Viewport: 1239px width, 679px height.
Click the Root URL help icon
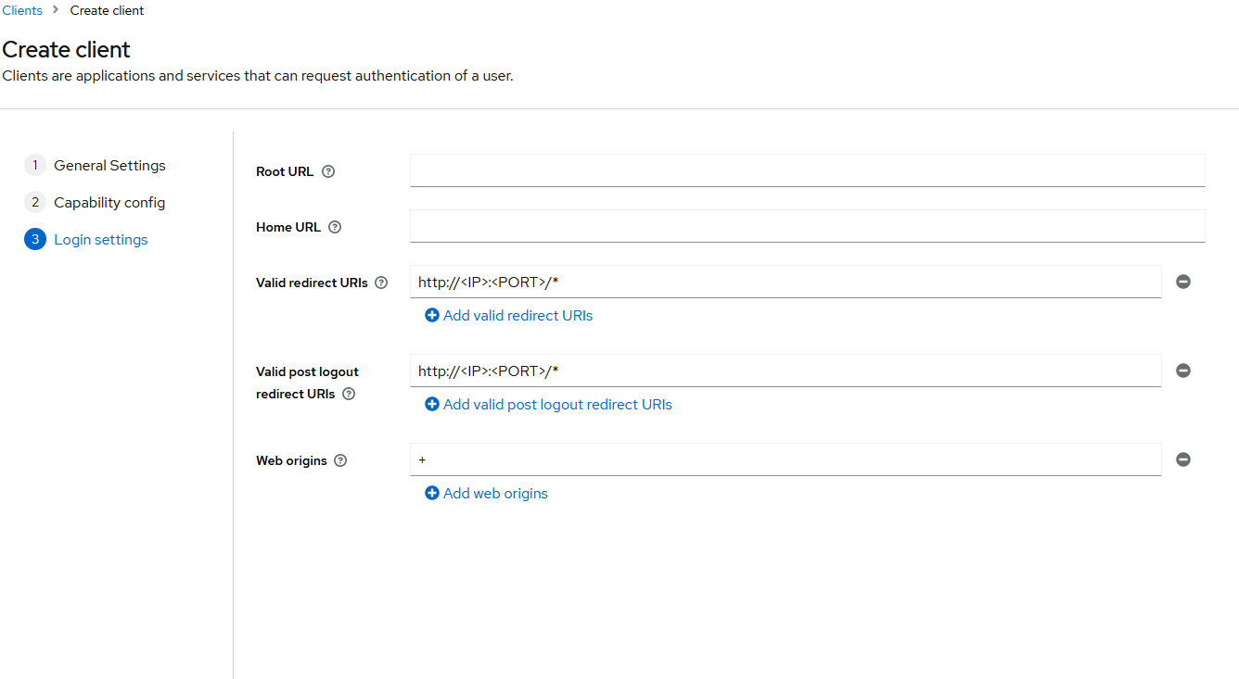click(328, 171)
